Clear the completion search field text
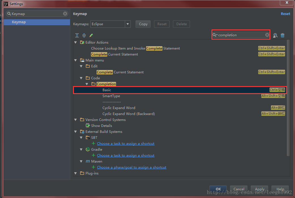This screenshot has height=198, width=295. pyautogui.click(x=267, y=35)
